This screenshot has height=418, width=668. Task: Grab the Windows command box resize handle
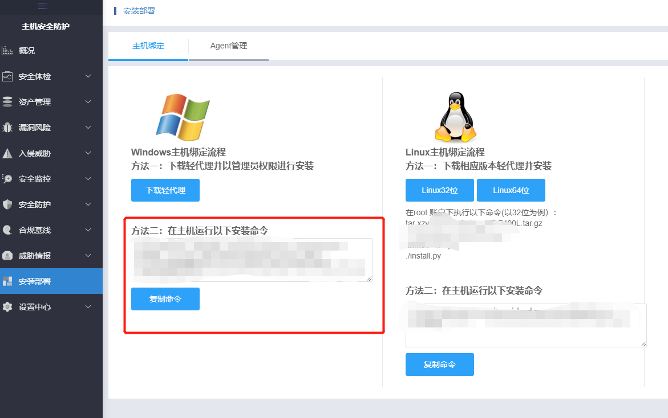tap(369, 278)
